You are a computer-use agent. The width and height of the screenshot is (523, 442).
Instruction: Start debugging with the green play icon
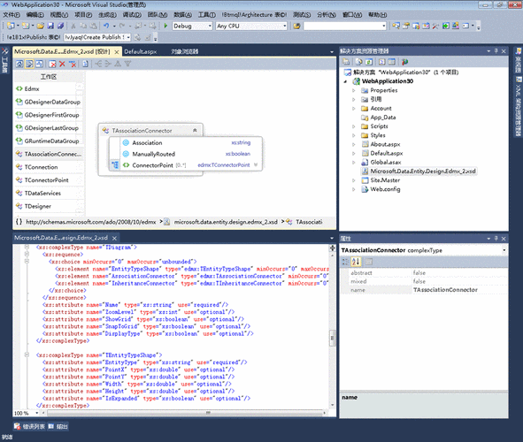tap(165, 26)
